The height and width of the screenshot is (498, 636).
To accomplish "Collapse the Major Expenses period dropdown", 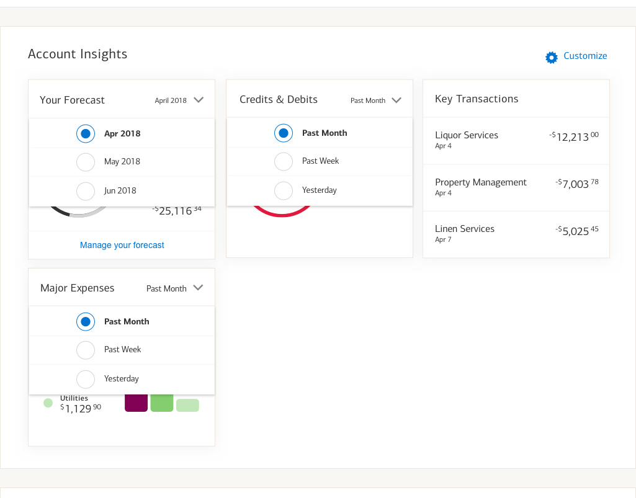I will pos(199,288).
